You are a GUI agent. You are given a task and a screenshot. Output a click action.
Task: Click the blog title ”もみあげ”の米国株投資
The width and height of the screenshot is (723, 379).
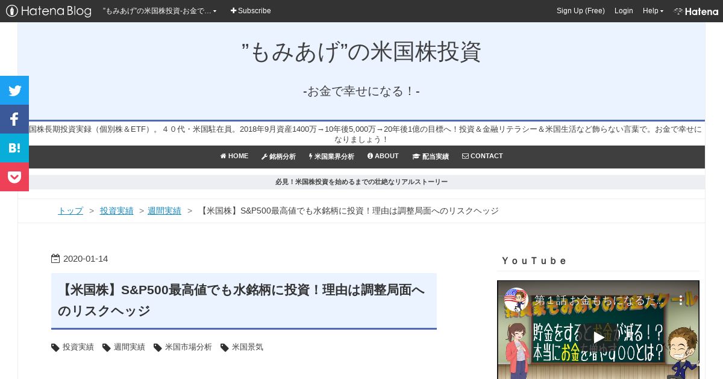click(x=361, y=52)
